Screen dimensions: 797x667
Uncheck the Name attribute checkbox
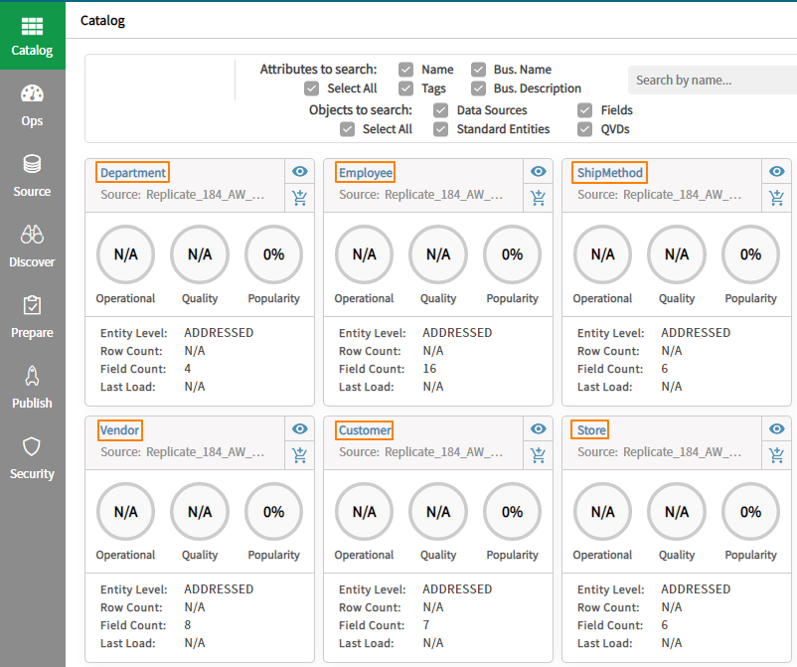[x=406, y=70]
